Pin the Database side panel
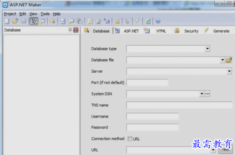 coord(70,30)
